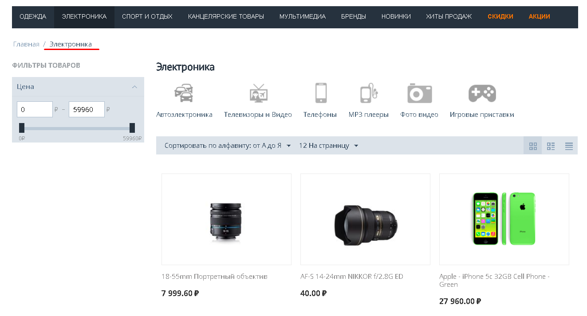Open the ЭЛЕКТРОНИКА menu
Screen dimensions: 587x316
click(x=84, y=17)
